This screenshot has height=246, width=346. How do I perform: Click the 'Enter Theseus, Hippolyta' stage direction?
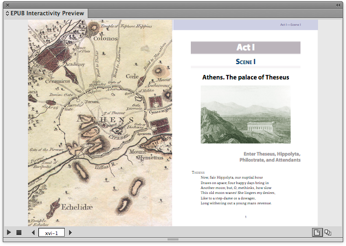click(271, 157)
